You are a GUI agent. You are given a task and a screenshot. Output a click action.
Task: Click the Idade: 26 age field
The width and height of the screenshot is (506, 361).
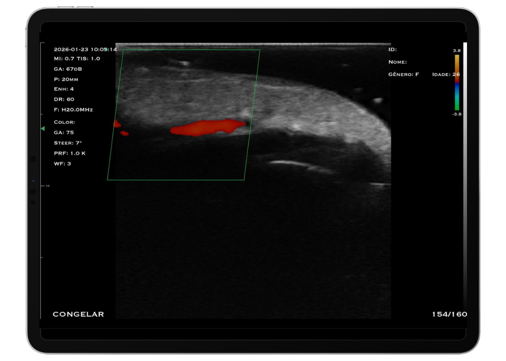(446, 74)
